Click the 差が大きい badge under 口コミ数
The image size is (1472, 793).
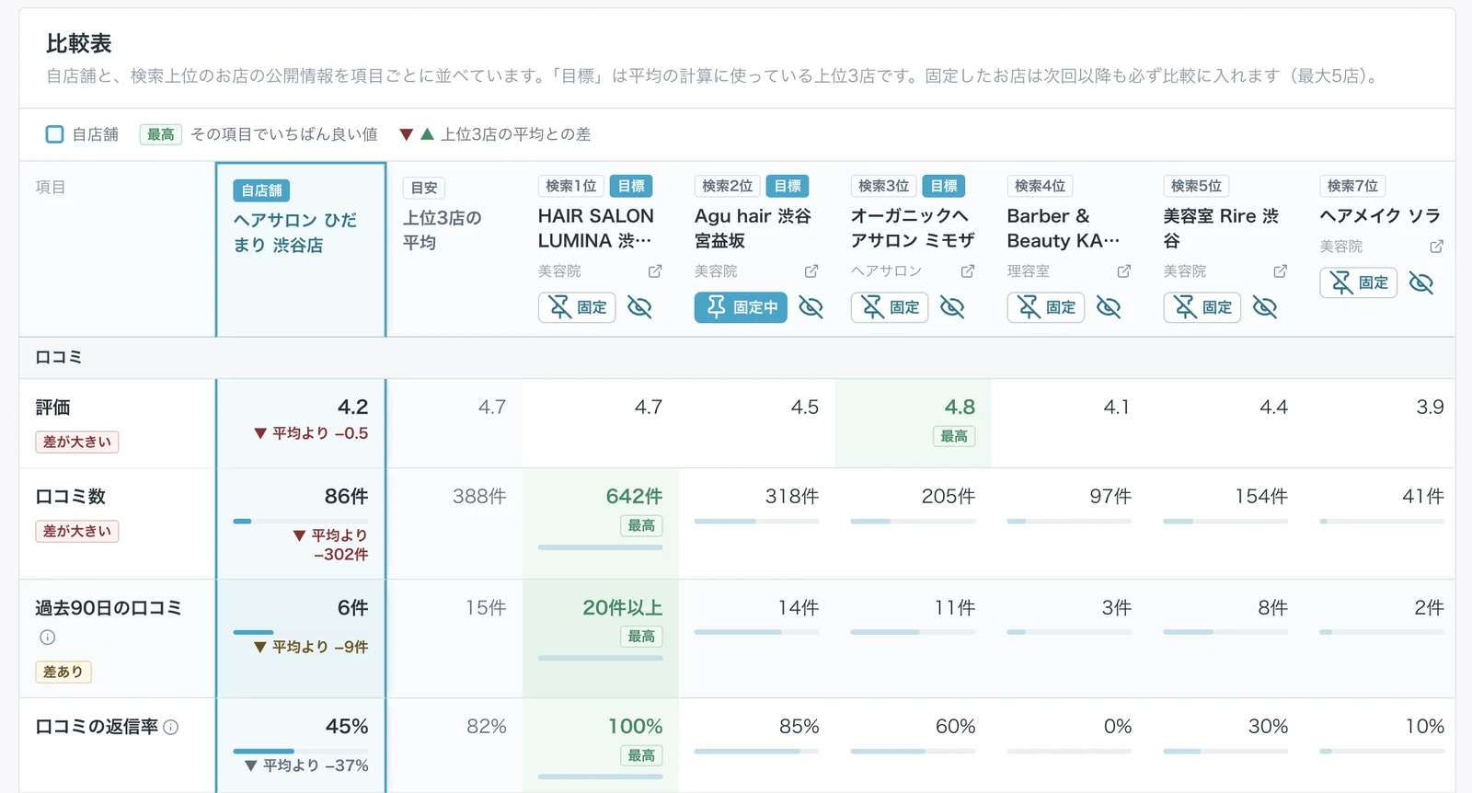pyautogui.click(x=77, y=531)
